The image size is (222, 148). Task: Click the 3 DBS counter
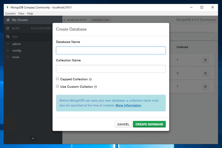pos(16,28)
